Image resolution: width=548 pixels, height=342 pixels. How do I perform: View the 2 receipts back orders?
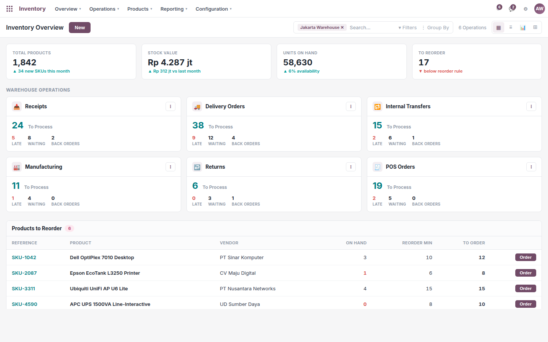coord(65,141)
